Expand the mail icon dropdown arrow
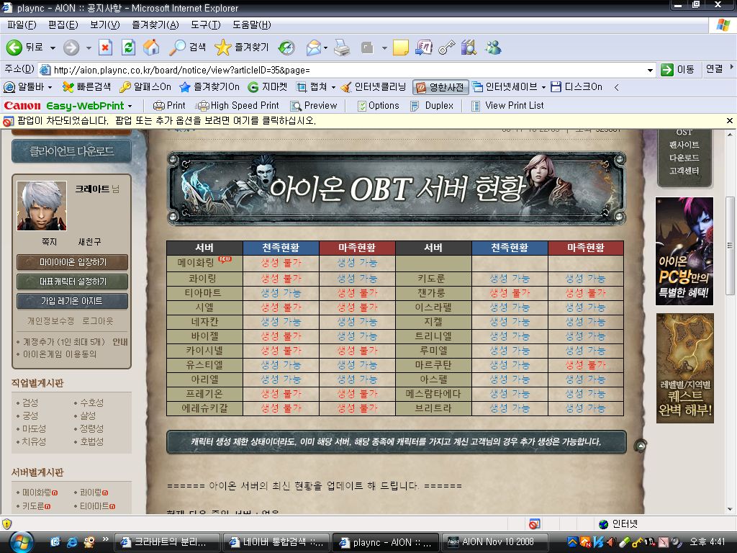737x553 pixels. [x=325, y=48]
